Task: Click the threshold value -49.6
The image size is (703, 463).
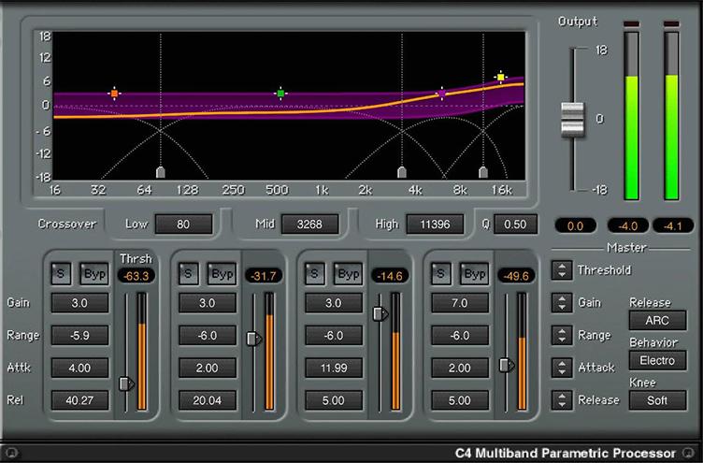Action: point(516,276)
